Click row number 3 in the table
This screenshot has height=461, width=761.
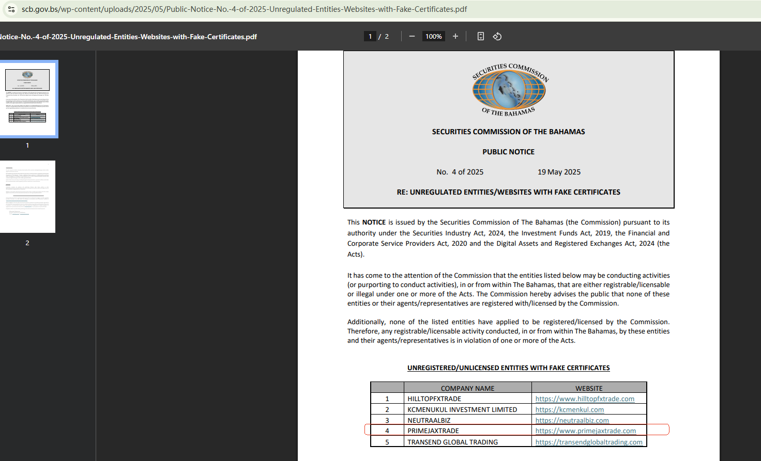click(x=387, y=420)
